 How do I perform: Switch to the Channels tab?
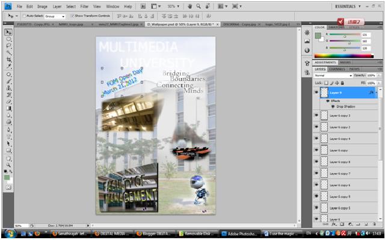[337, 70]
